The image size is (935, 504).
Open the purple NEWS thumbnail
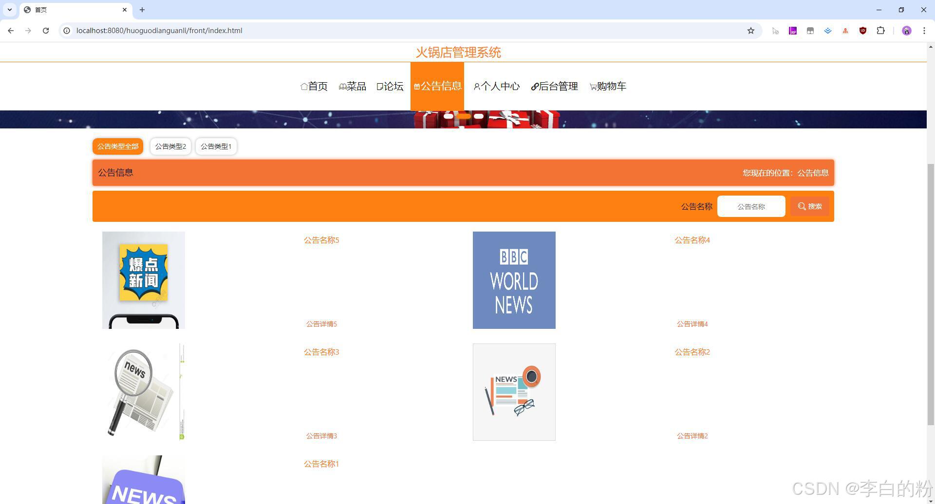click(144, 480)
